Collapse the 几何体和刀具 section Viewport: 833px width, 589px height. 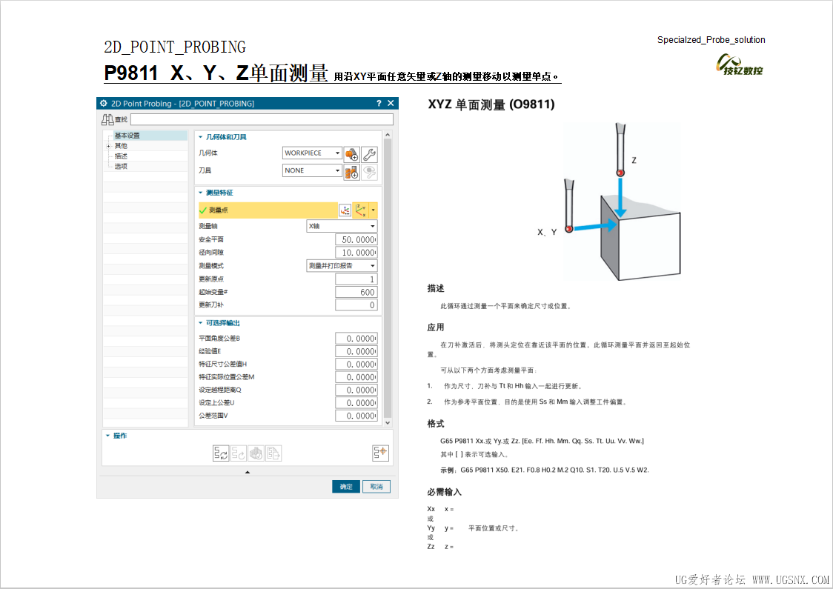[201, 137]
